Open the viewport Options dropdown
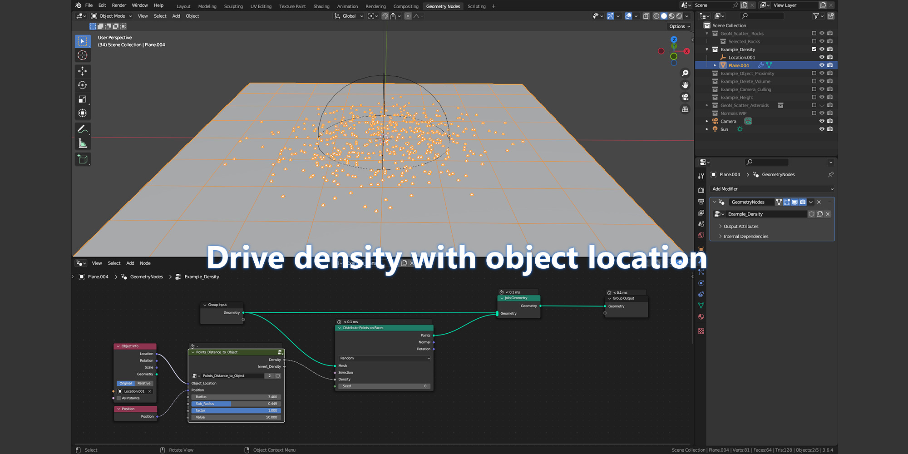Viewport: 908px width, 454px height. [x=679, y=26]
